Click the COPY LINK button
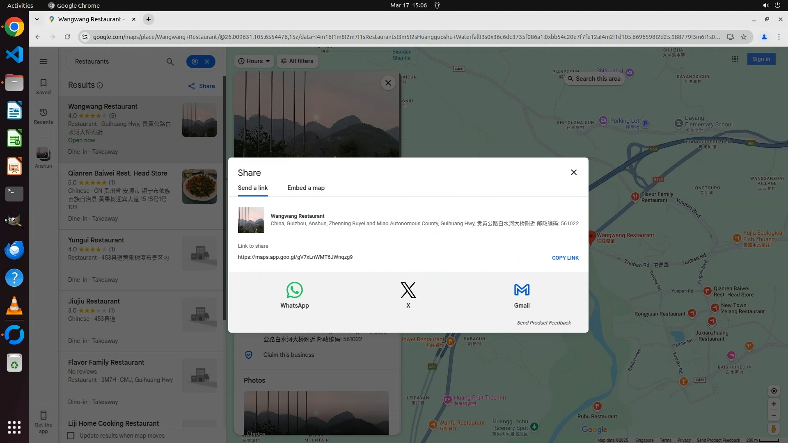Image resolution: width=788 pixels, height=443 pixels. click(565, 258)
